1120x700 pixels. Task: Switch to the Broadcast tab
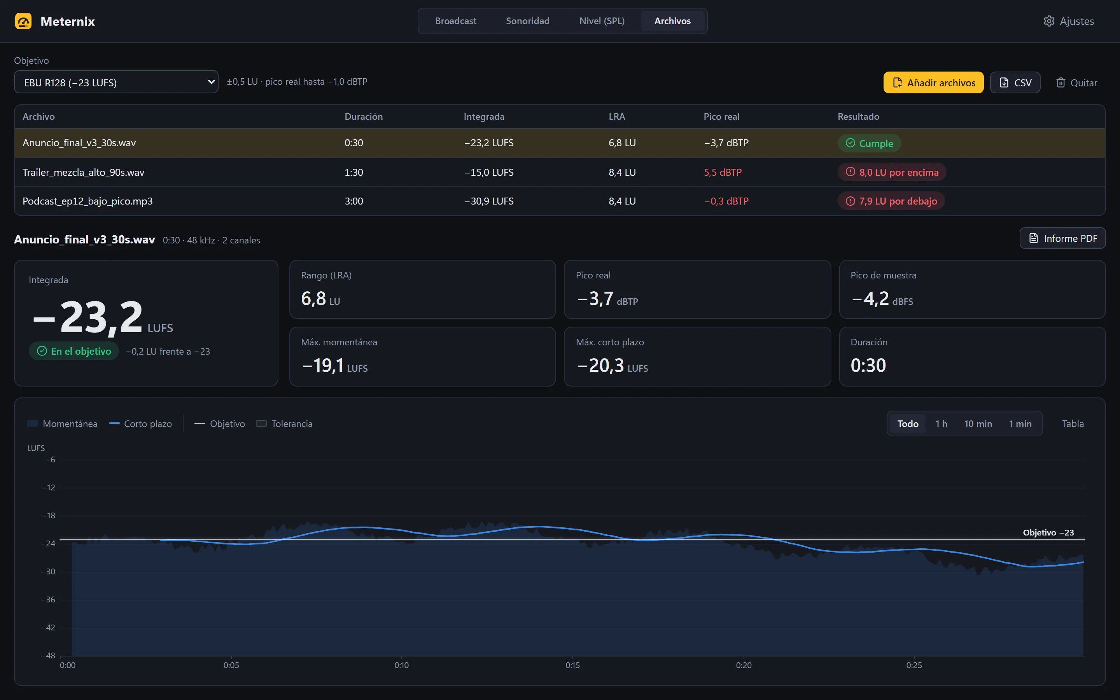(455, 21)
